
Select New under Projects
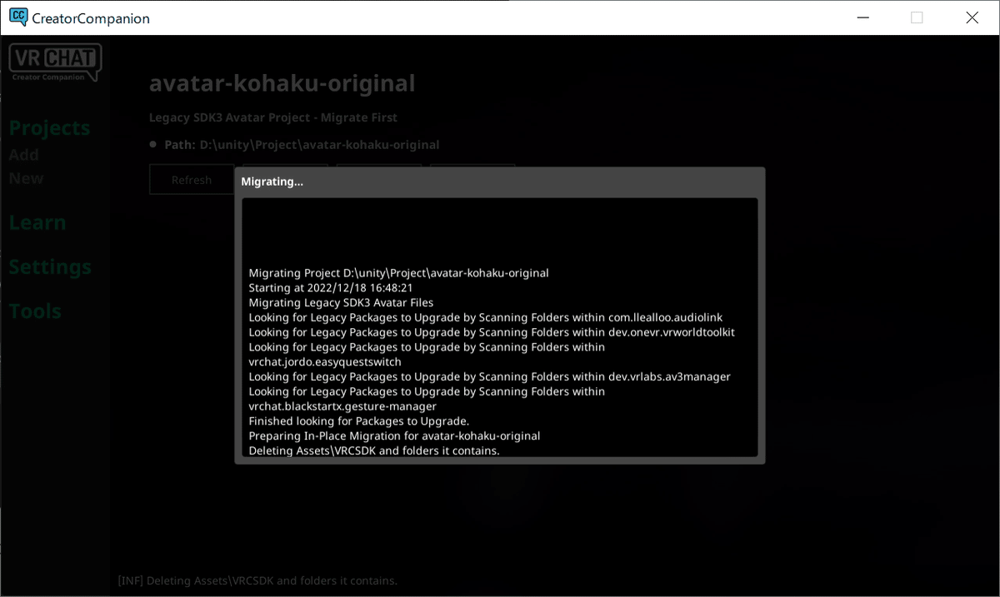26,178
